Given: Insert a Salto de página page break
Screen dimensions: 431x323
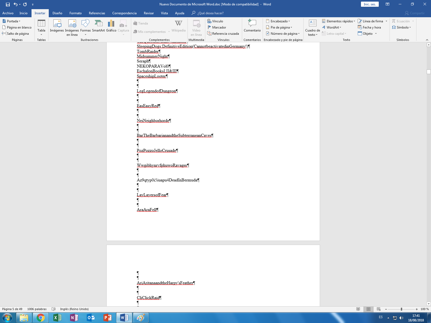Looking at the screenshot, I should (16, 34).
